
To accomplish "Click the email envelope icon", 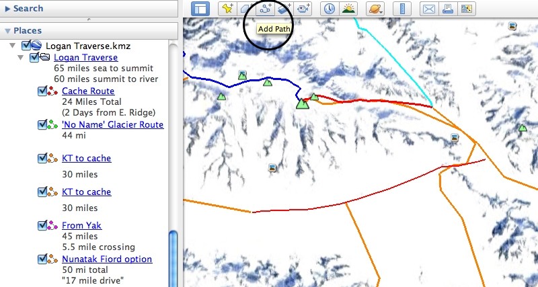I will click(x=428, y=9).
